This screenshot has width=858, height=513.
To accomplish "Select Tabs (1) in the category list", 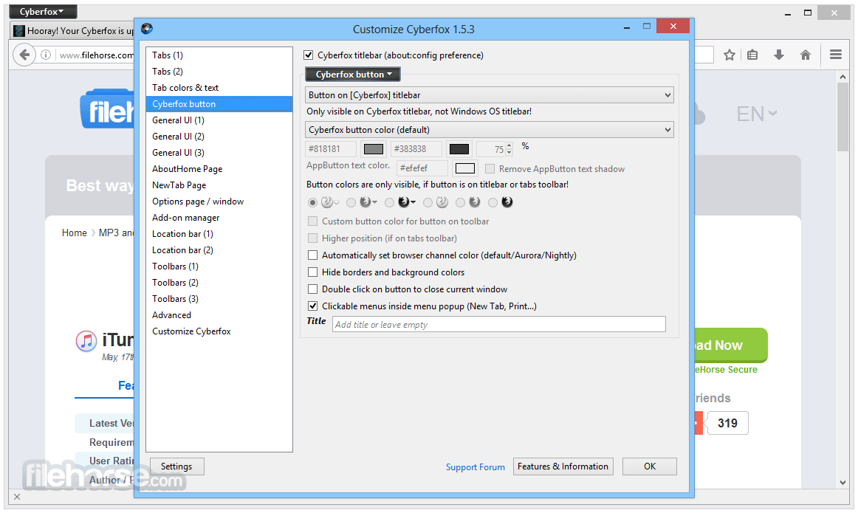I will (219, 55).
